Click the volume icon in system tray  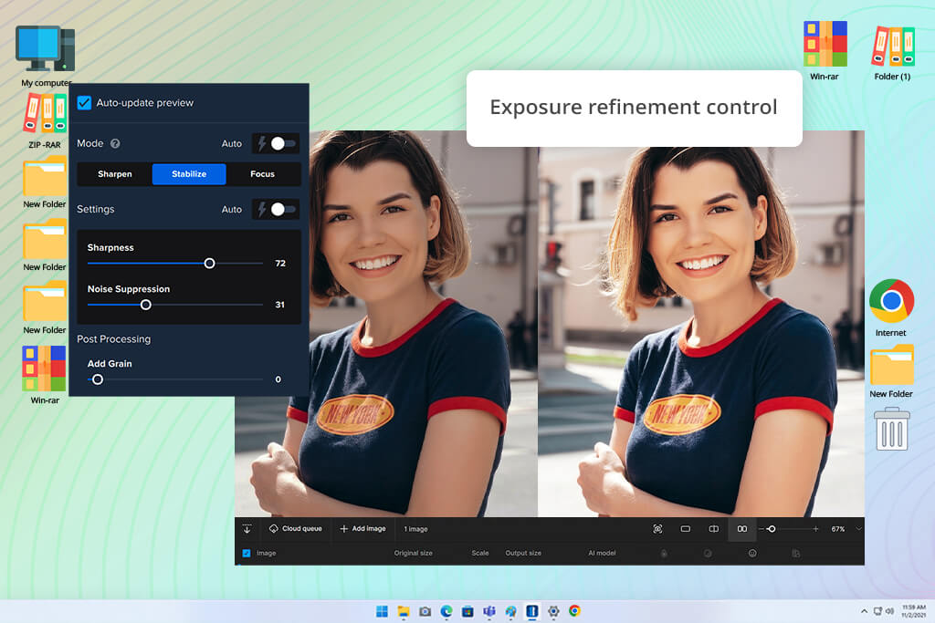(x=889, y=611)
